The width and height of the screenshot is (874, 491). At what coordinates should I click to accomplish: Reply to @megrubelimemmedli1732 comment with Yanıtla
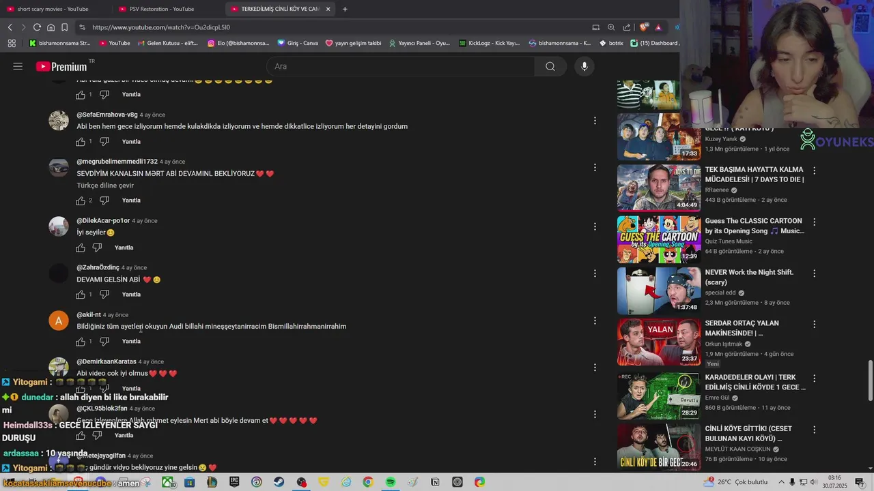tap(131, 200)
